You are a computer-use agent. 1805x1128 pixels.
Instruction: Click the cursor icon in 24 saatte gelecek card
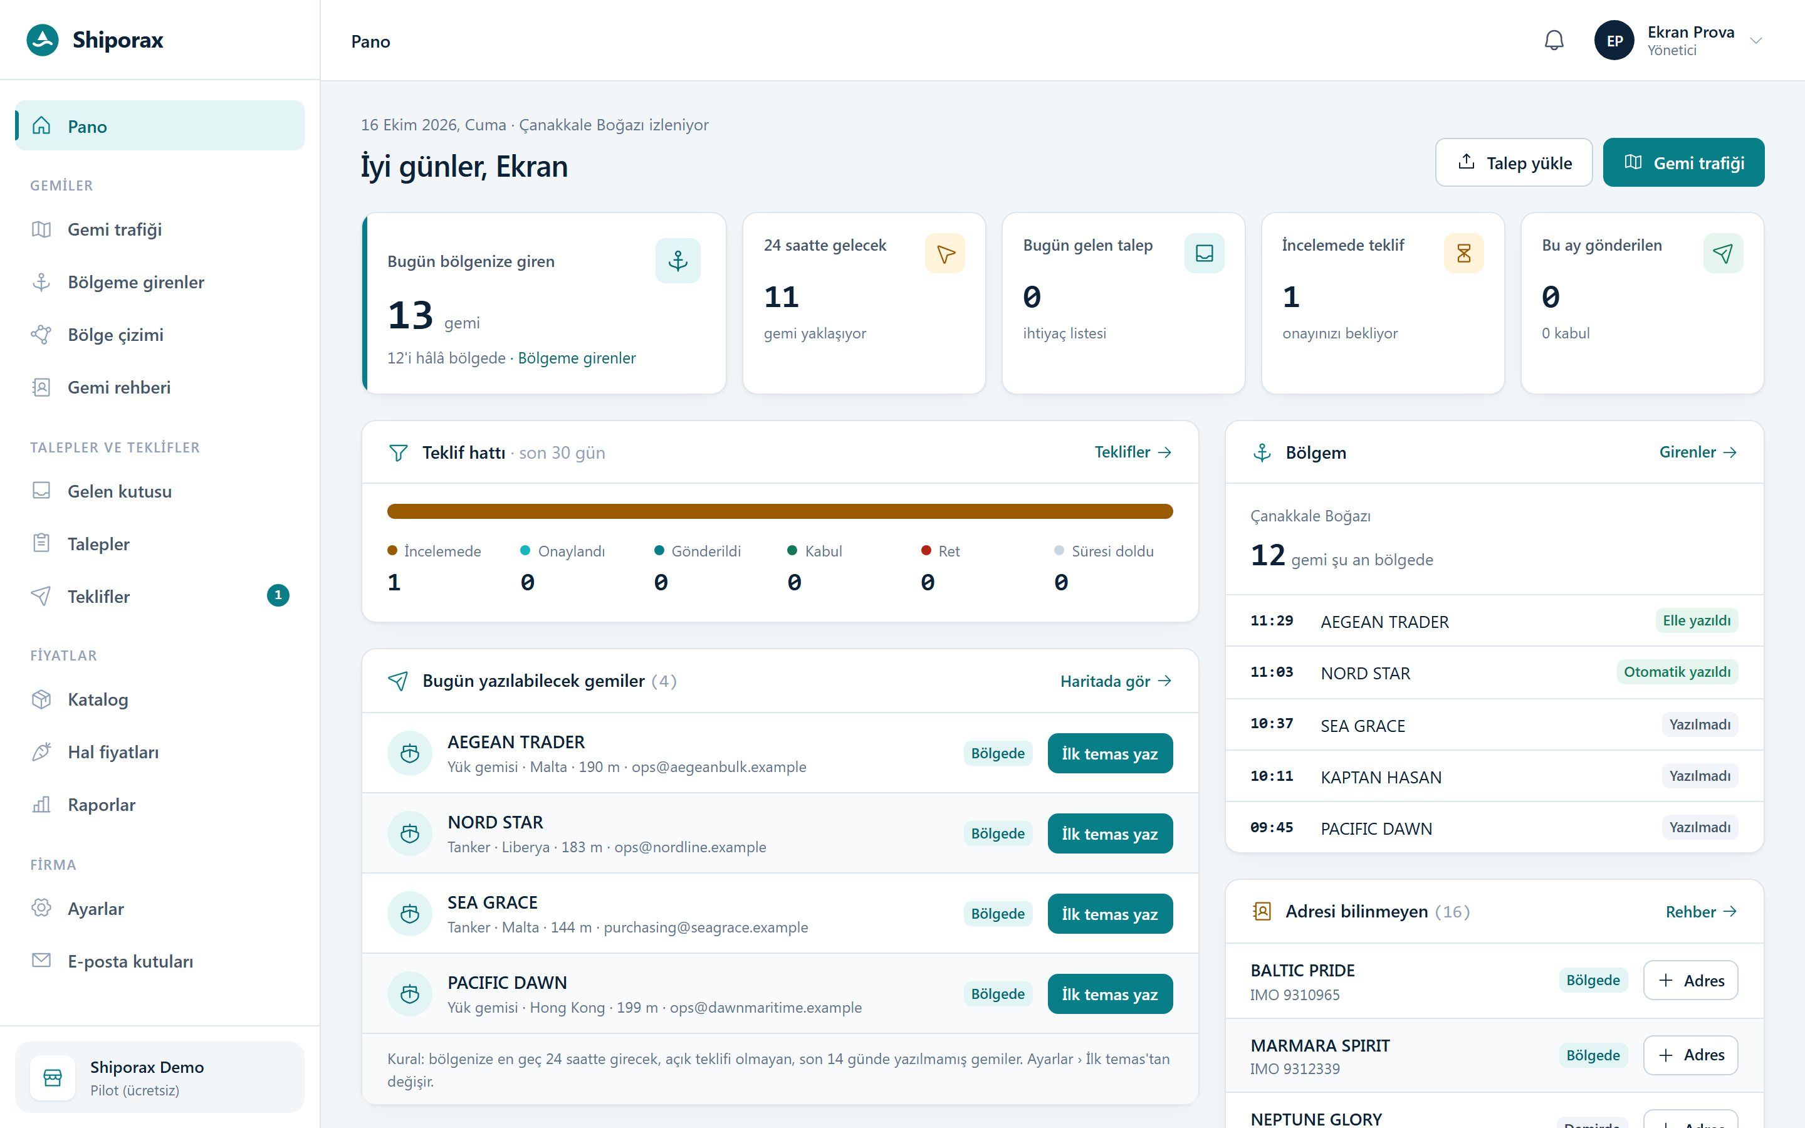tap(945, 254)
